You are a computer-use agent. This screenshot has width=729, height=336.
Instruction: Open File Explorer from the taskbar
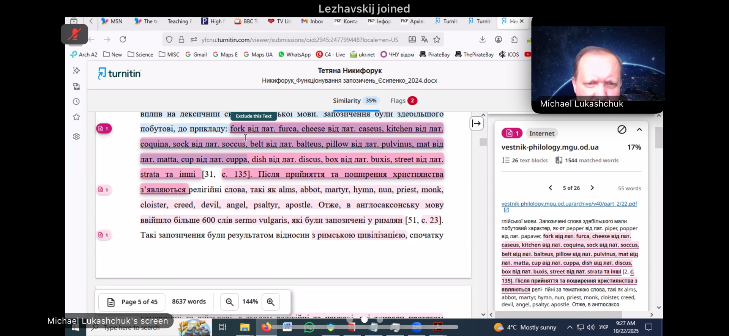(x=245, y=327)
